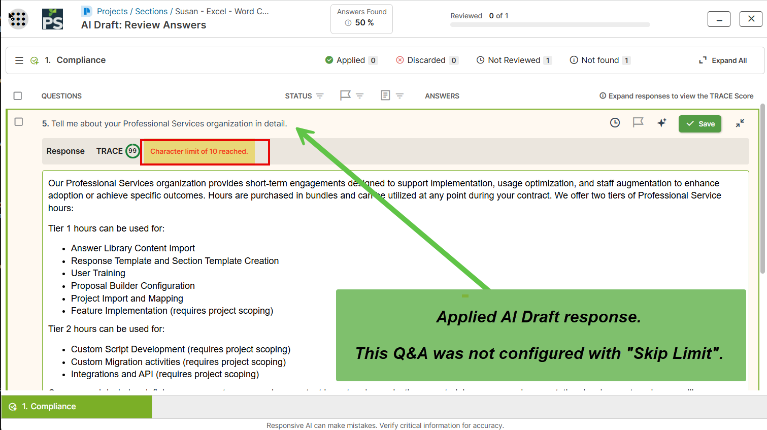Click the '1. Compliance' section heading
The width and height of the screenshot is (767, 430).
[x=75, y=60]
